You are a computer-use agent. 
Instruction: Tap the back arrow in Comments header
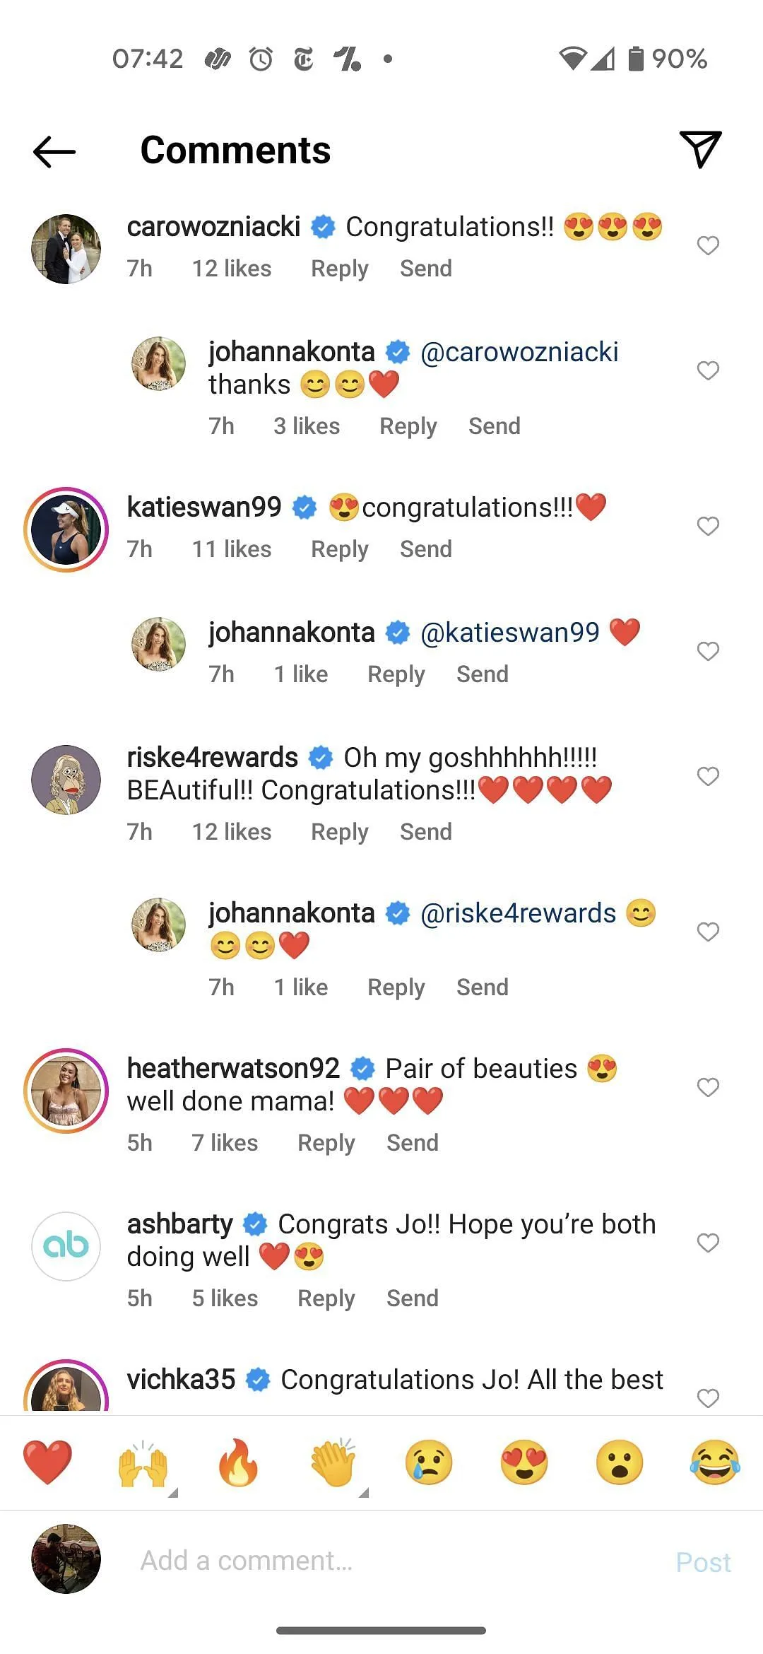(x=54, y=151)
